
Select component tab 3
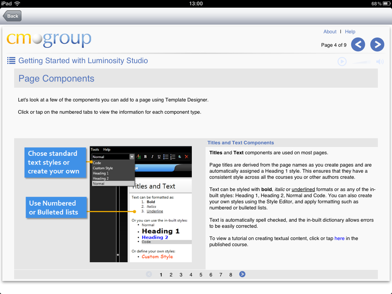181,275
